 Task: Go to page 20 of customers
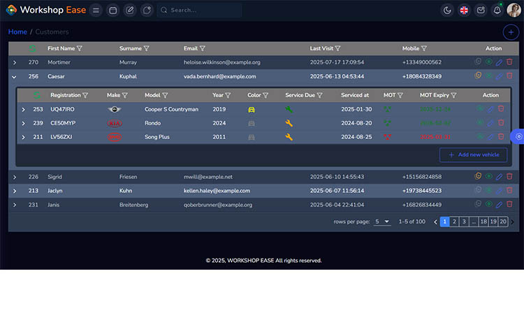(x=502, y=221)
